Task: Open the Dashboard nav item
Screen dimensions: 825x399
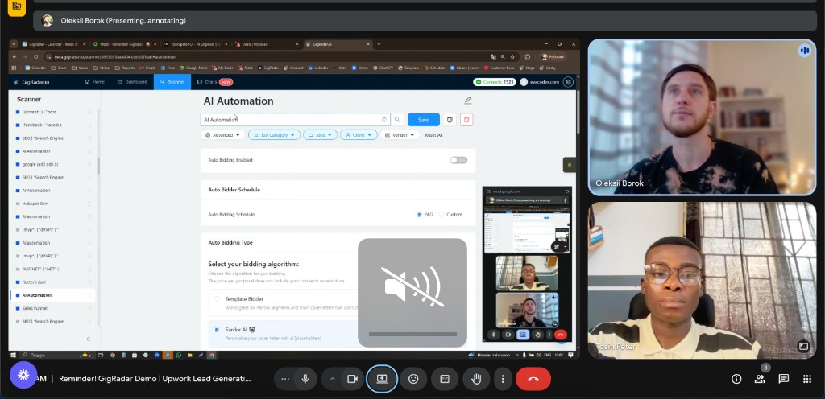Action: click(132, 82)
